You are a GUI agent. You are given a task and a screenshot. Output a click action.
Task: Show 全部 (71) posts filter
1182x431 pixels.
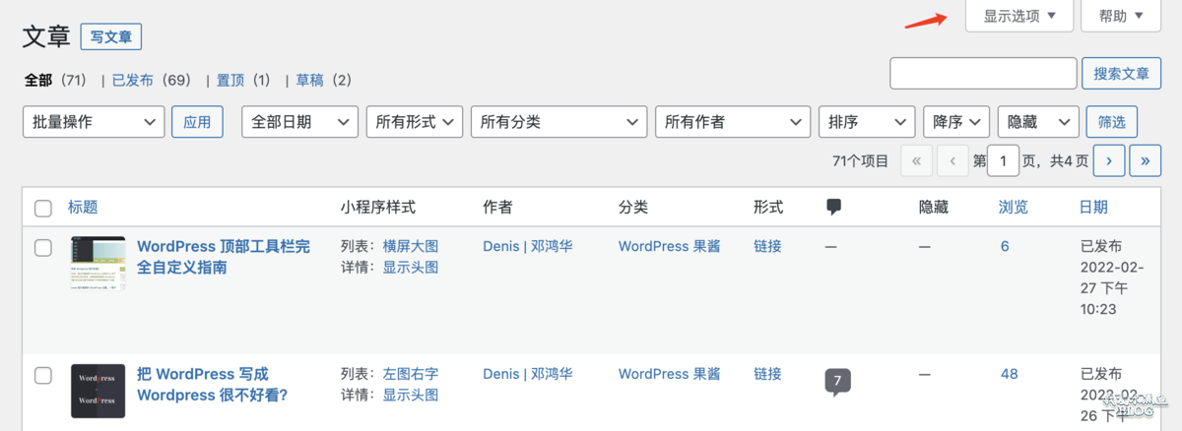[x=55, y=80]
